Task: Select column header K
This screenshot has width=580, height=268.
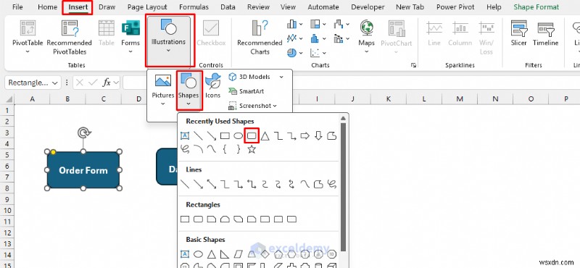Action: click(x=389, y=99)
